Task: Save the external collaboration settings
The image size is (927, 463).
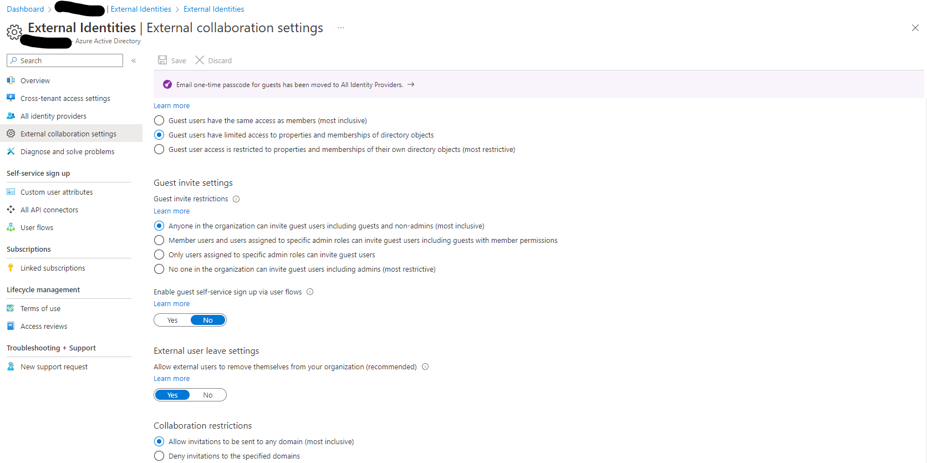Action: click(x=171, y=60)
